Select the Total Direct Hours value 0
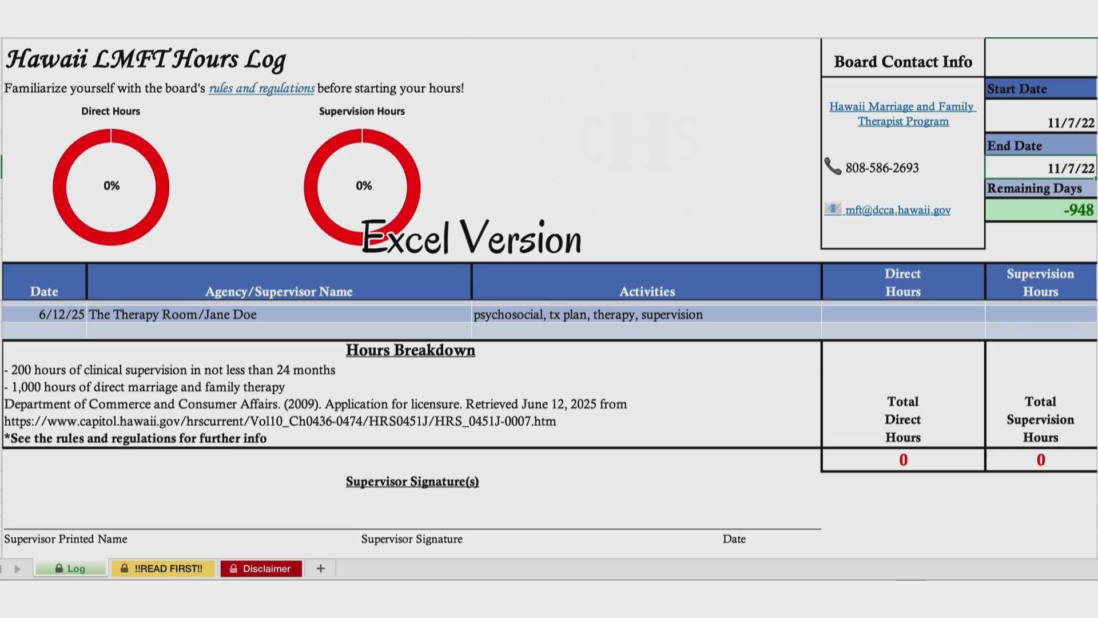 903,460
